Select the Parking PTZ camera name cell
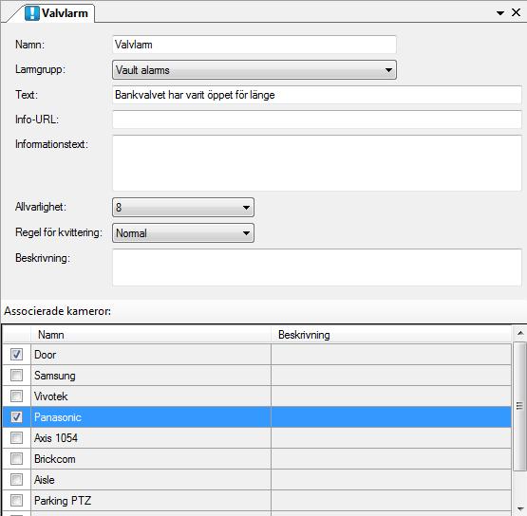527x516 pixels. [151, 500]
